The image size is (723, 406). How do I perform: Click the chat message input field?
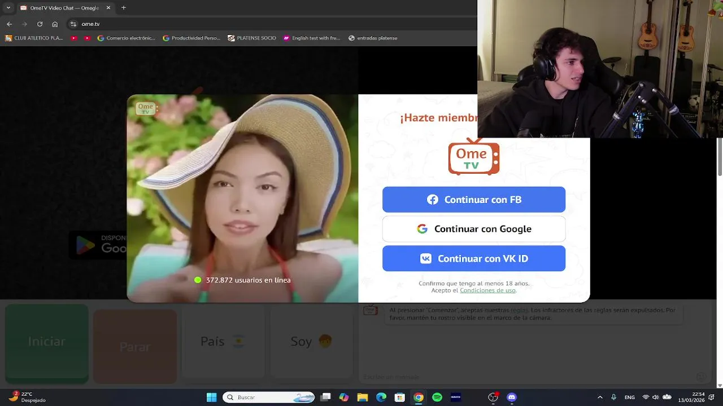coord(525,377)
